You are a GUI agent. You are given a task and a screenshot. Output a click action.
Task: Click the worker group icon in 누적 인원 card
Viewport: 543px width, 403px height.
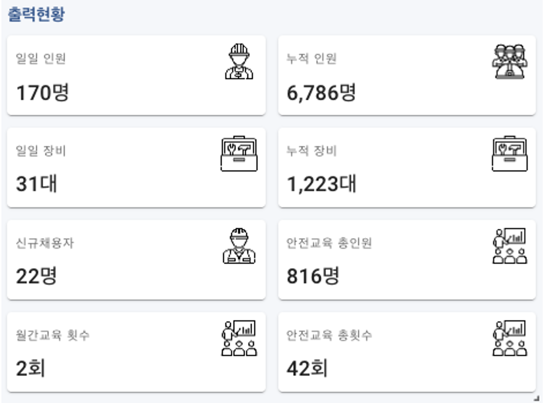pyautogui.click(x=510, y=61)
